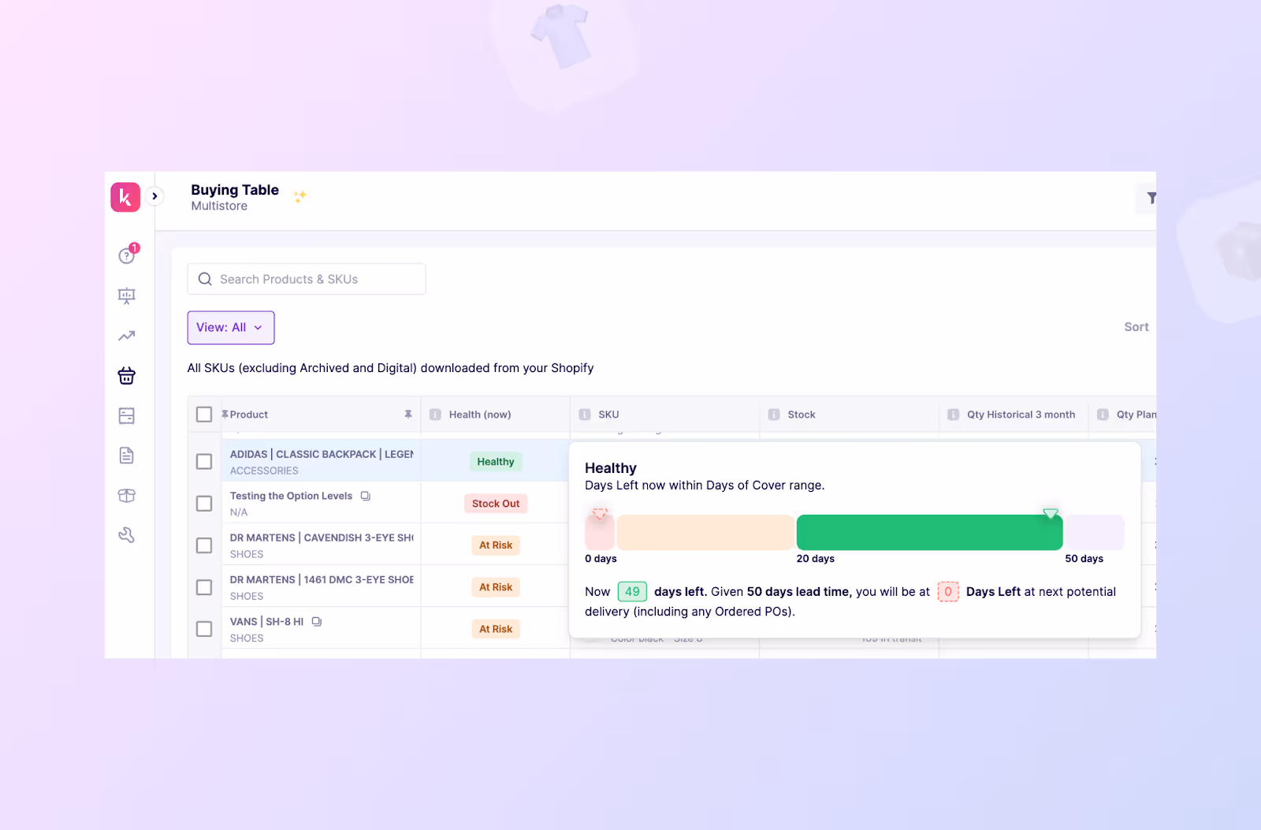The width and height of the screenshot is (1261, 830).
Task: Click the SKU column header
Action: pyautogui.click(x=608, y=415)
